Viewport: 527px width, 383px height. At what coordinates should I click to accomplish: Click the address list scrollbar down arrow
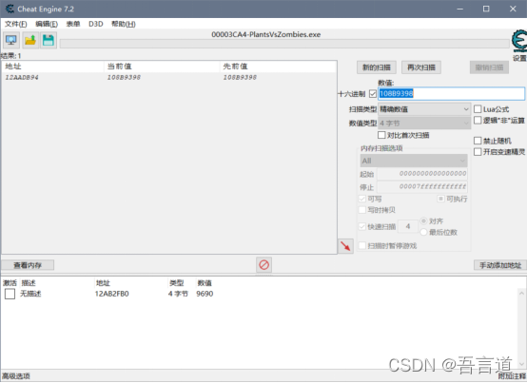(x=521, y=364)
